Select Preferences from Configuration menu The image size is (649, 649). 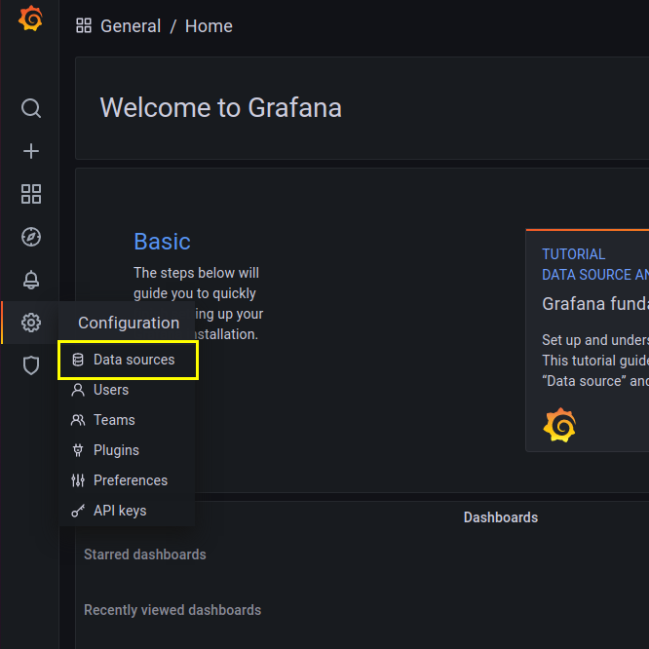(x=127, y=480)
